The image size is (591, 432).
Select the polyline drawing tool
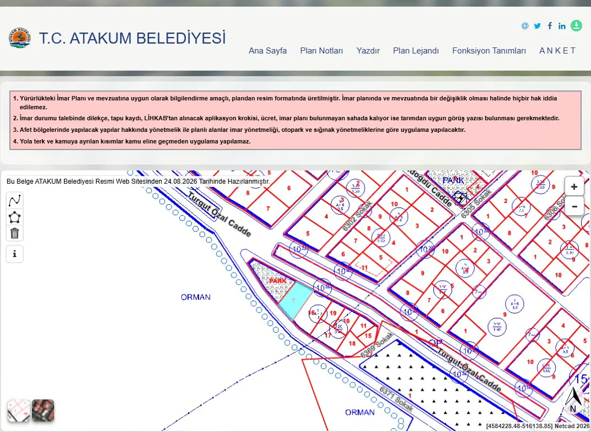[15, 200]
